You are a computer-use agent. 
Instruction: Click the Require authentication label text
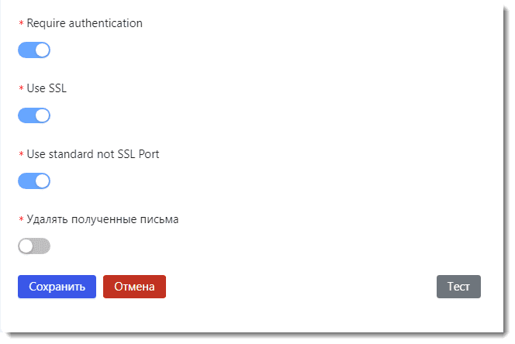(85, 23)
